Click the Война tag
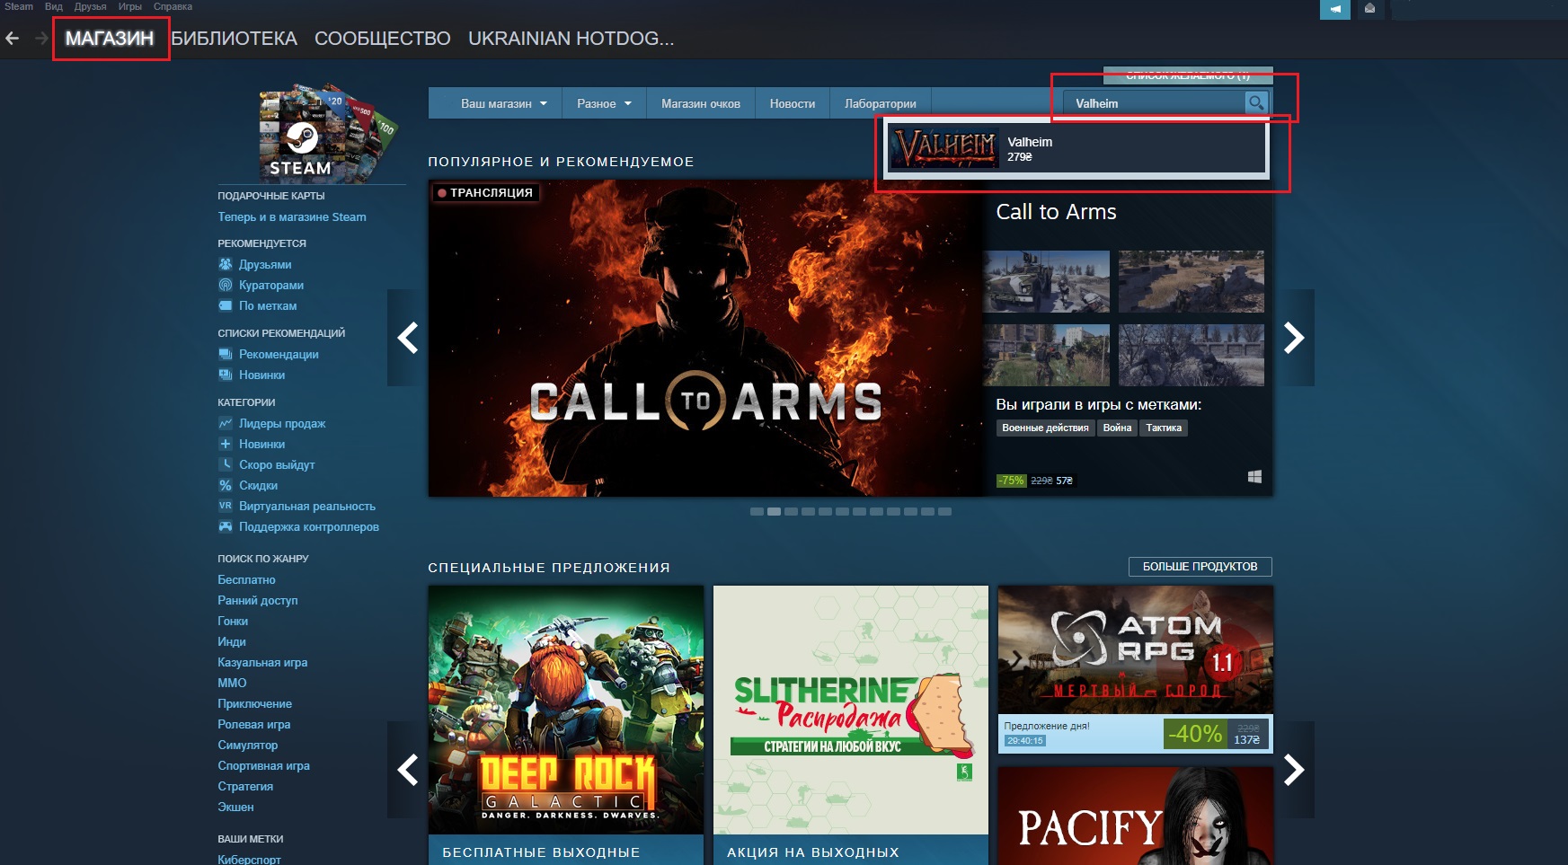1568x865 pixels. 1117,428
